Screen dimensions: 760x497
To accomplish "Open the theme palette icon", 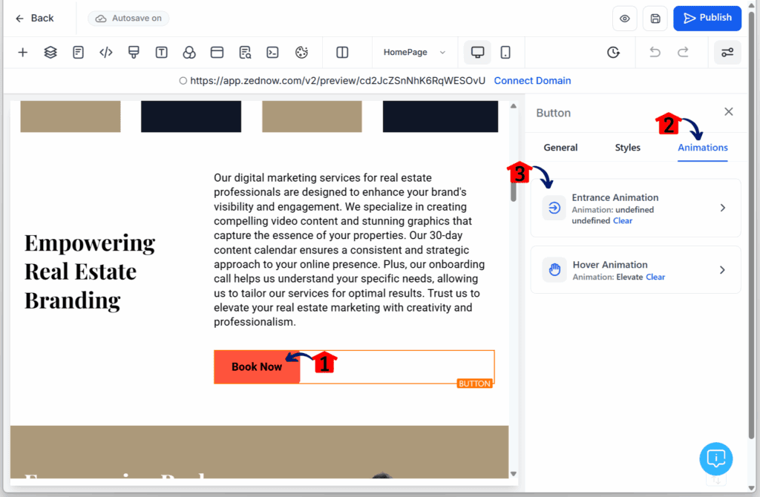I will (301, 53).
